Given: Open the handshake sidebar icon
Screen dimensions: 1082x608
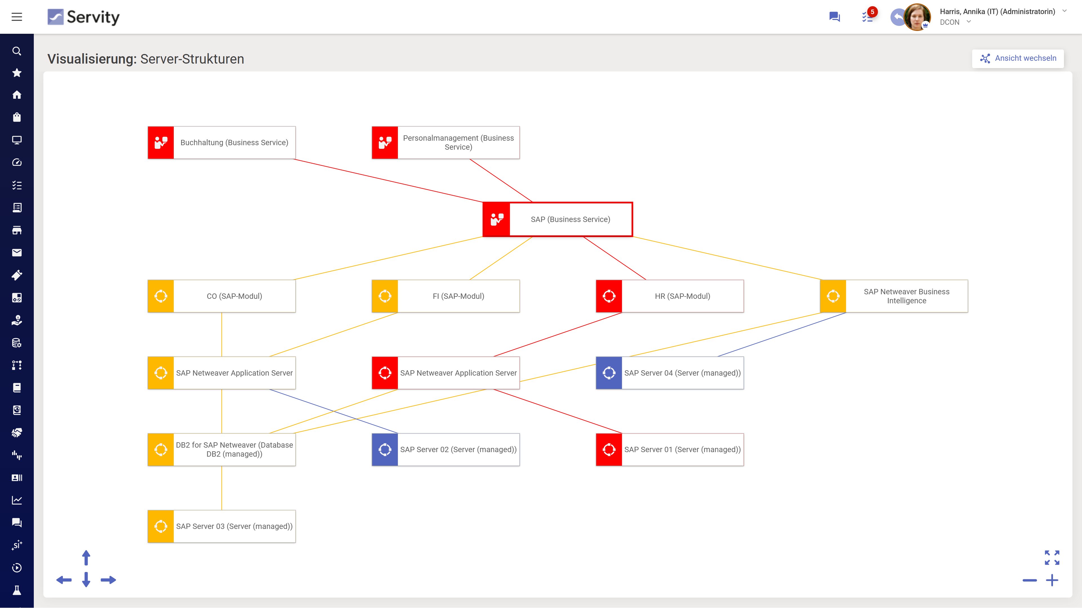Looking at the screenshot, I should coord(17,433).
